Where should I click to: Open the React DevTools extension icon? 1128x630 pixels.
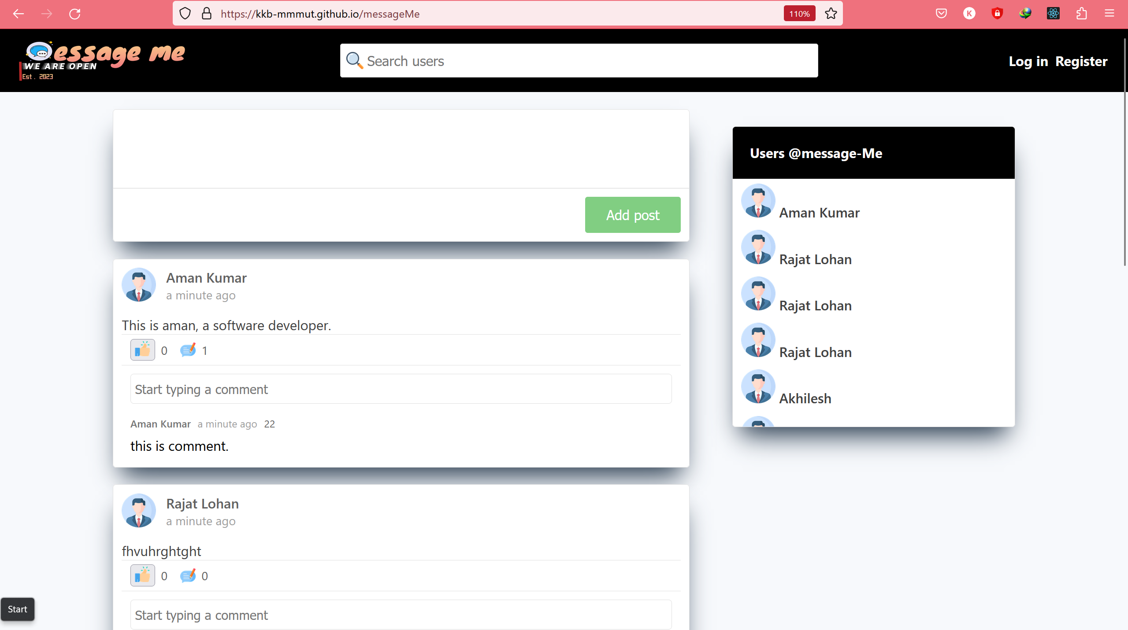tap(1053, 14)
